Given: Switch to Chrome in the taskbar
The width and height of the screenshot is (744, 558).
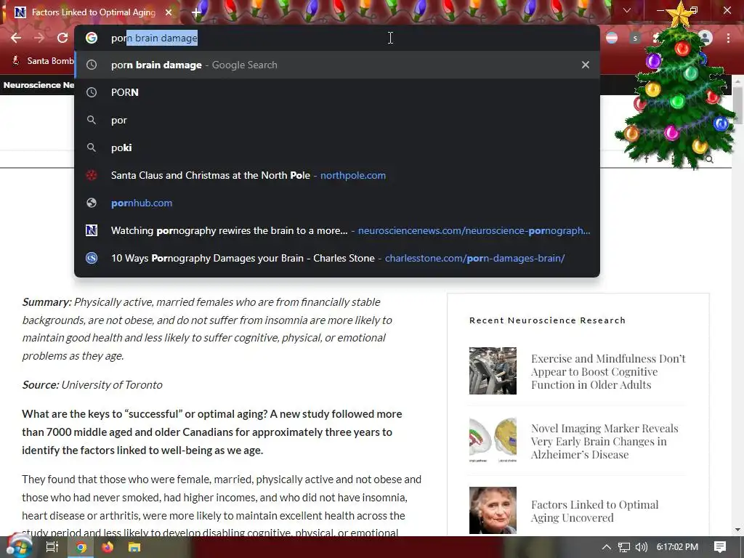Looking at the screenshot, I should click(81, 548).
